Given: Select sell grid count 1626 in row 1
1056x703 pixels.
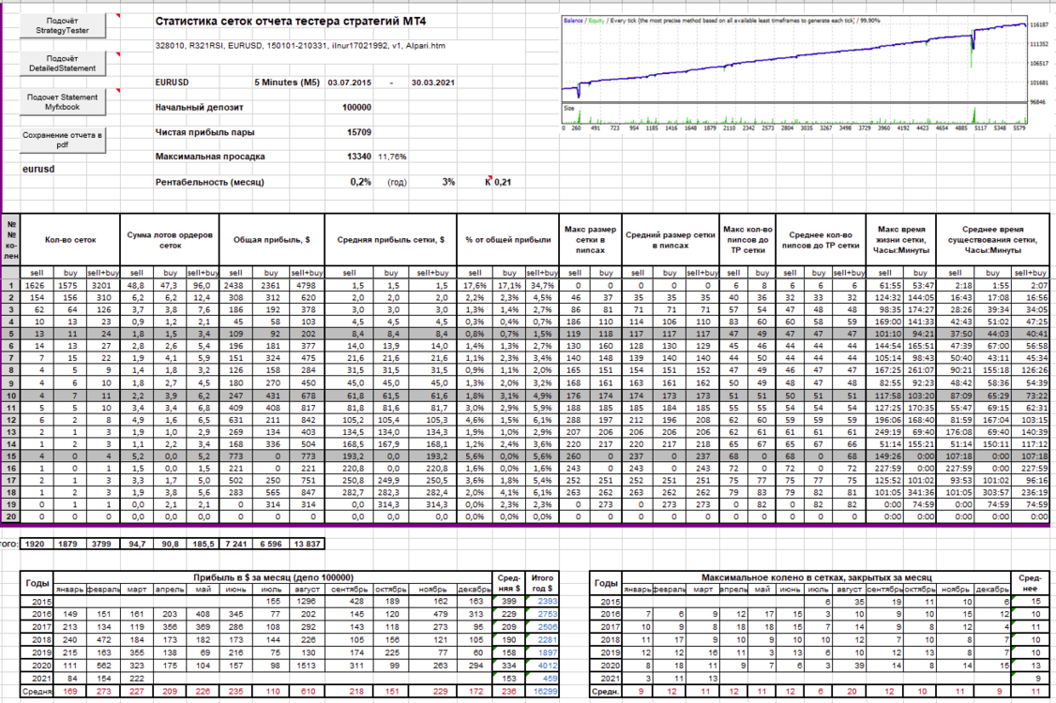Looking at the screenshot, I should 37,286.
